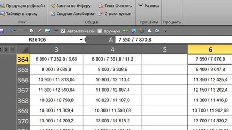Click the blue globe refresh icon
This screenshot has height=130, width=232.
[x=134, y=31]
